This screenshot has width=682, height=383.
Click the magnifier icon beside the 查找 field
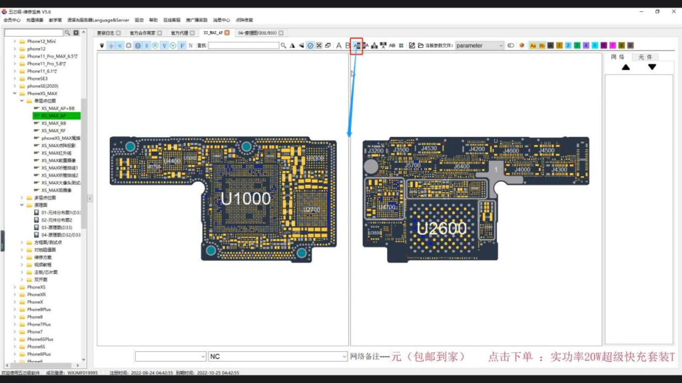pos(284,46)
